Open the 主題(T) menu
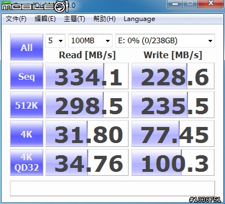This screenshot has width=225, height=204. 74,19
